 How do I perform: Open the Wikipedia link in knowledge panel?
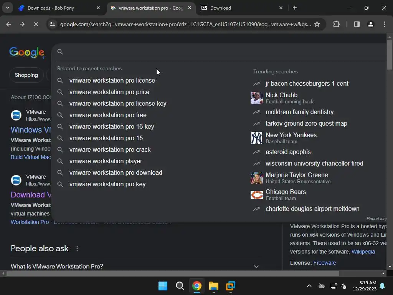tap(363, 252)
